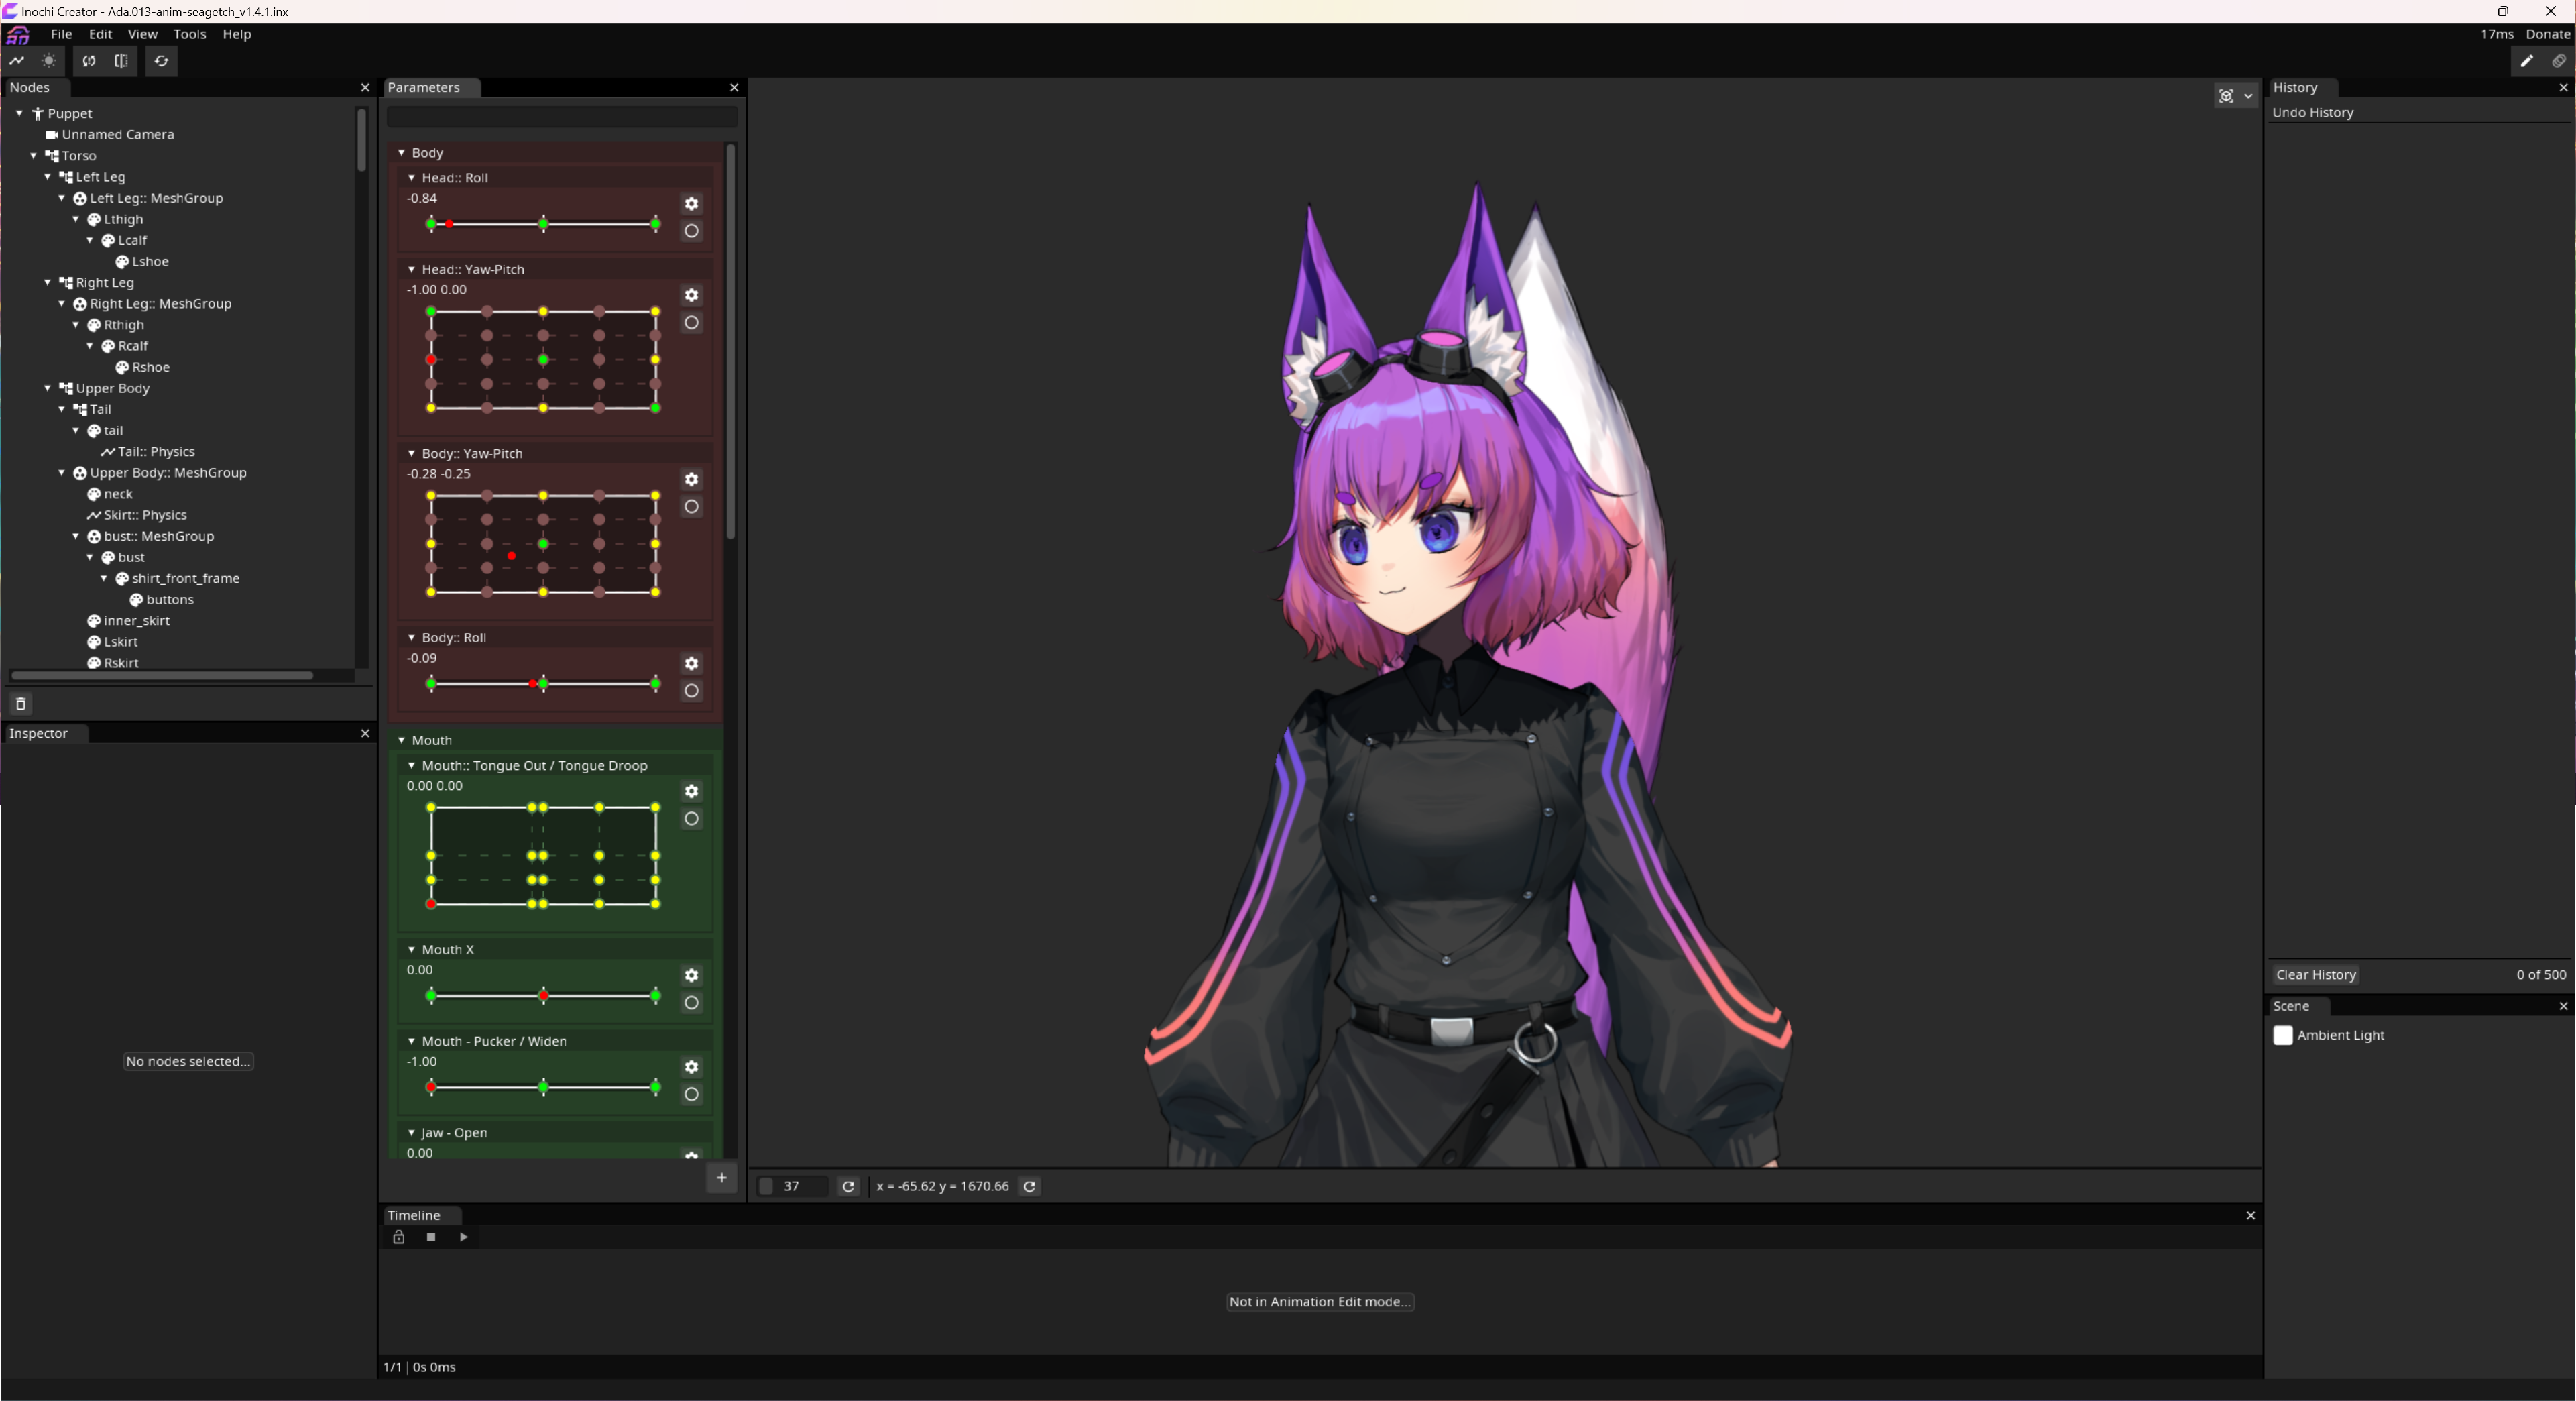Toggle post-processing sun icon
2576x1401 pixels.
click(x=49, y=61)
